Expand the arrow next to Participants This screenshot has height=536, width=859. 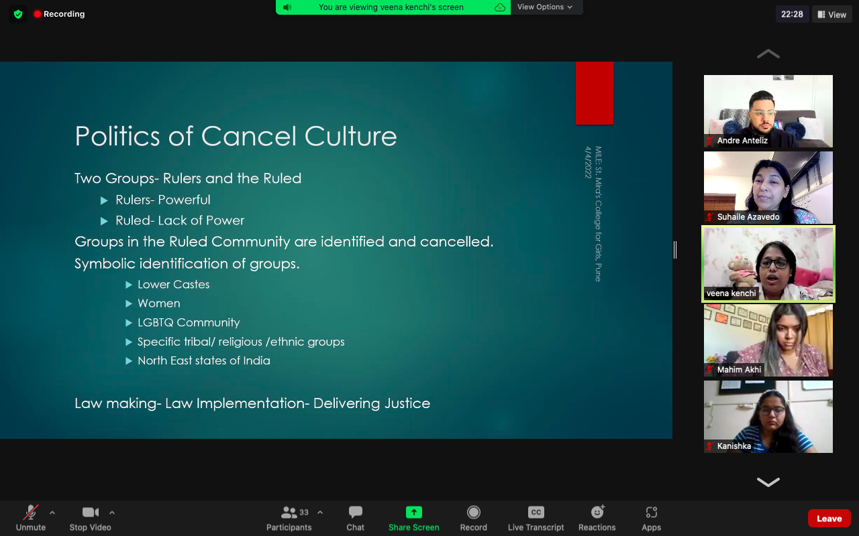click(x=320, y=513)
